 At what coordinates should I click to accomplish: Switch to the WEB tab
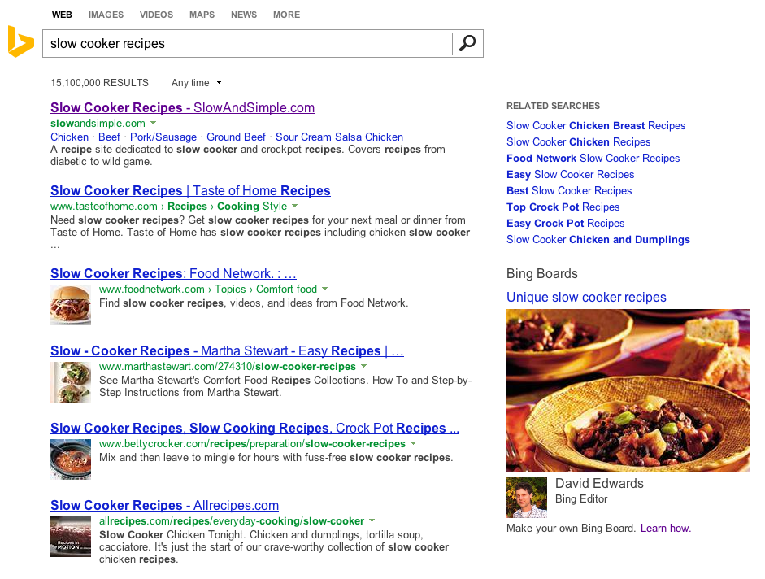pyautogui.click(x=62, y=15)
